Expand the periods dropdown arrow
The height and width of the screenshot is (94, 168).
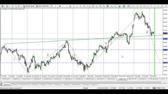[x=126, y=6]
